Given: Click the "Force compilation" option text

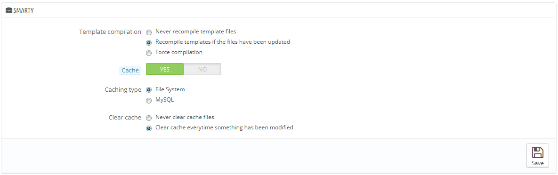Looking at the screenshot, I should 179,52.
